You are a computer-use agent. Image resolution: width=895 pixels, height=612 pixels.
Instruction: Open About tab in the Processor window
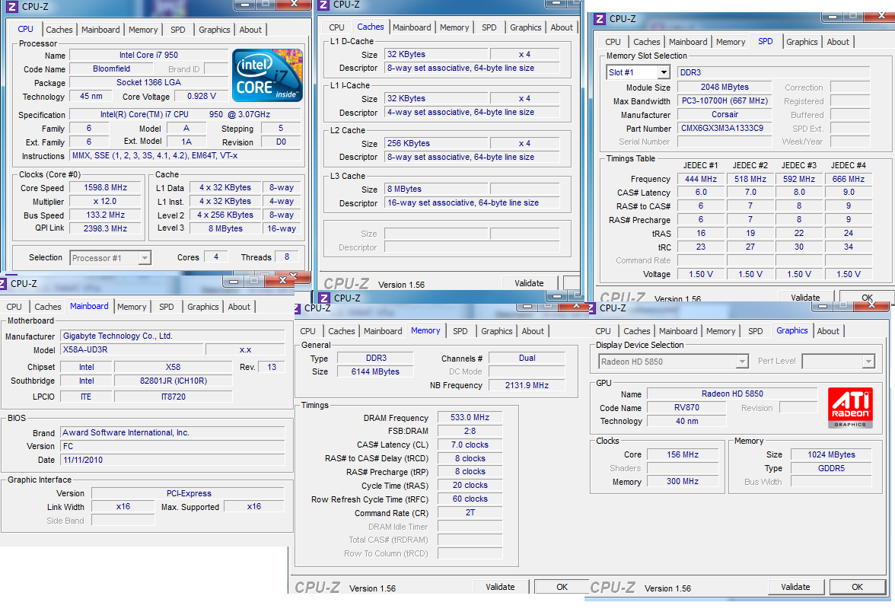click(250, 30)
